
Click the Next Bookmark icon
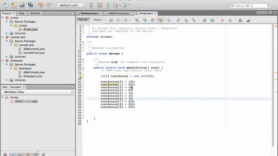pos(186,20)
